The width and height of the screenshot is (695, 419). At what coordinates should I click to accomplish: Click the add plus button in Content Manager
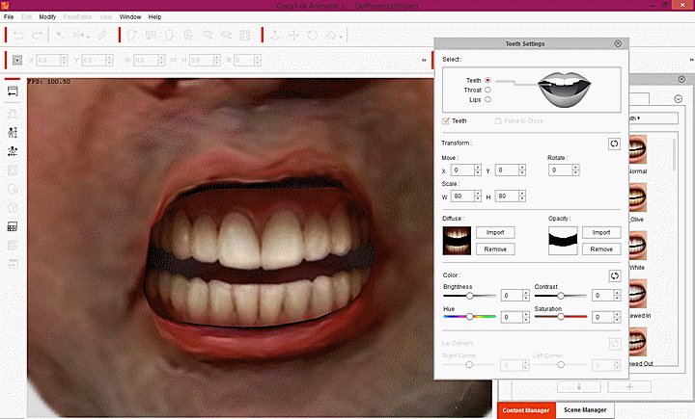tap(629, 386)
